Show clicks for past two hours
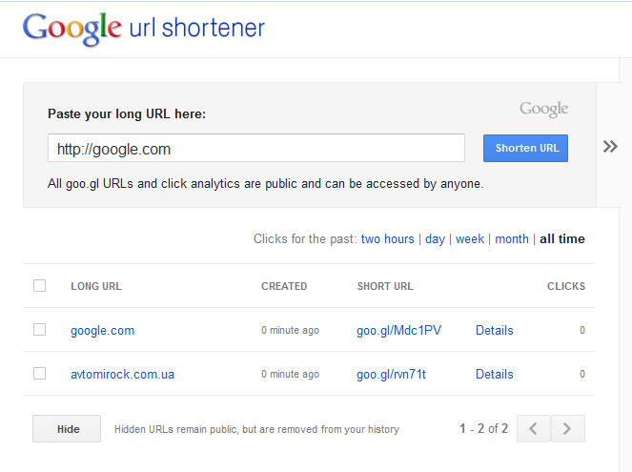Screen dimensions: 632x472 tap(388, 239)
